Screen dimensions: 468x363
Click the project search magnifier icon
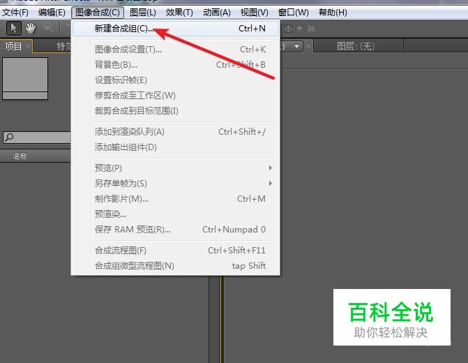(9, 137)
